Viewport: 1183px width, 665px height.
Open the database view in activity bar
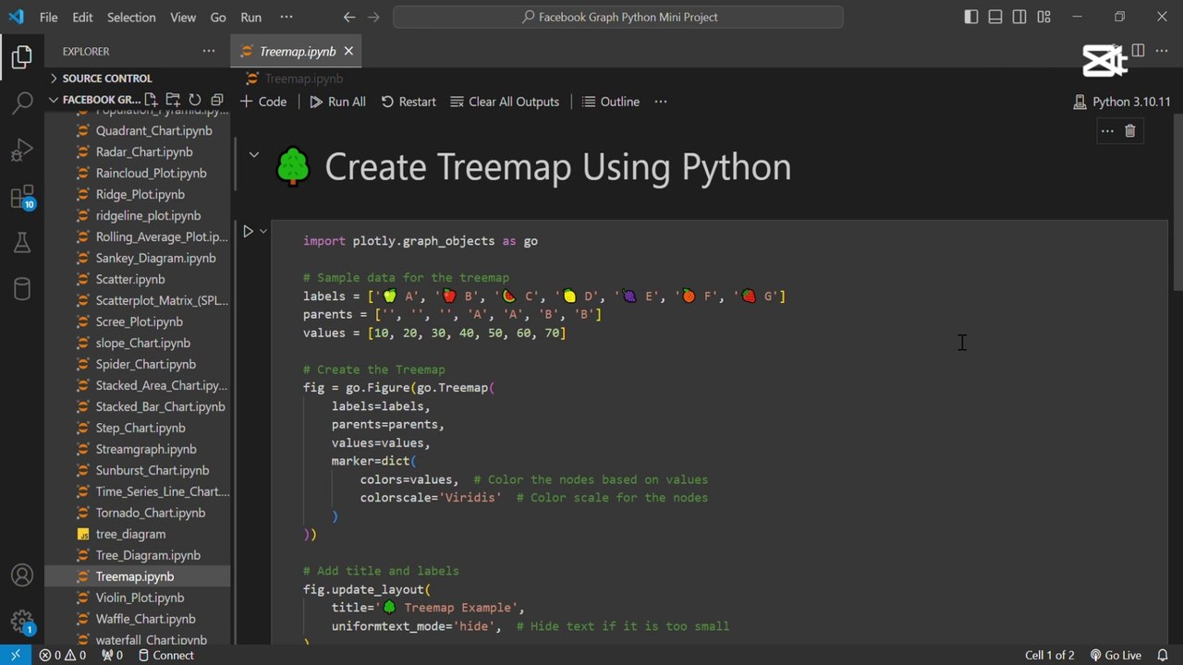click(x=22, y=289)
